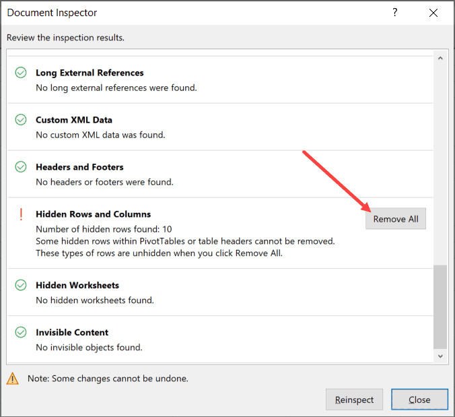Viewport: 455px width, 417px height.
Task: Click the scrollbar track above the thumb
Action: (441, 162)
